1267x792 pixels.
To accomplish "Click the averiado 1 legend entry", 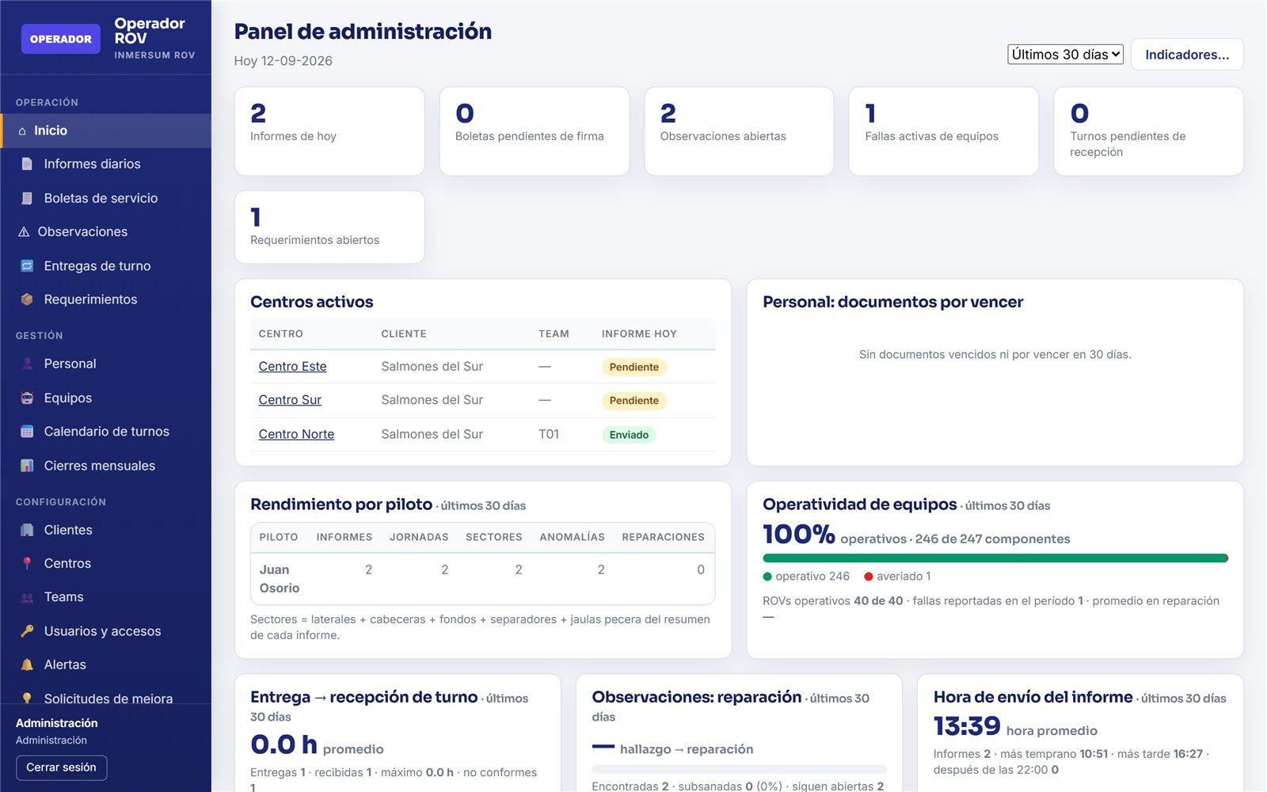I will (x=897, y=577).
